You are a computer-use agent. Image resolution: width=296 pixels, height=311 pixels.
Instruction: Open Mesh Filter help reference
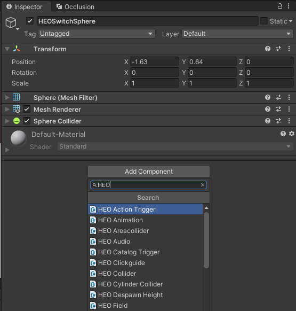coord(268,97)
